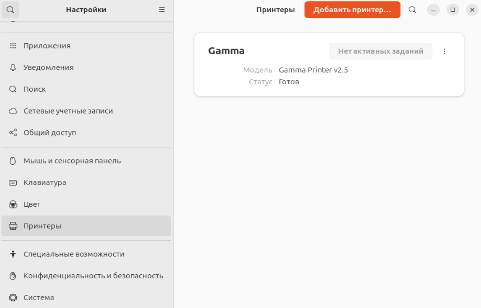Maximize the Settings window

(x=453, y=10)
